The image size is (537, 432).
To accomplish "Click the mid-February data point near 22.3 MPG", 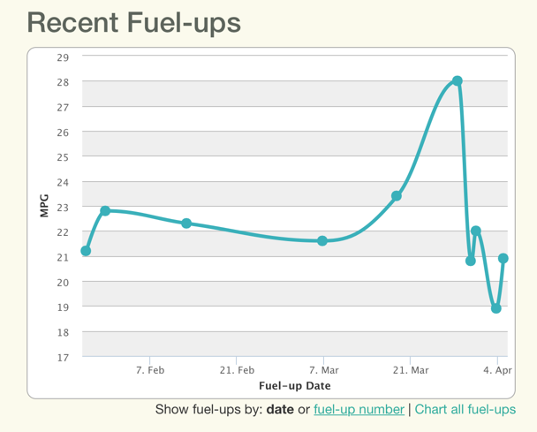I will point(186,224).
